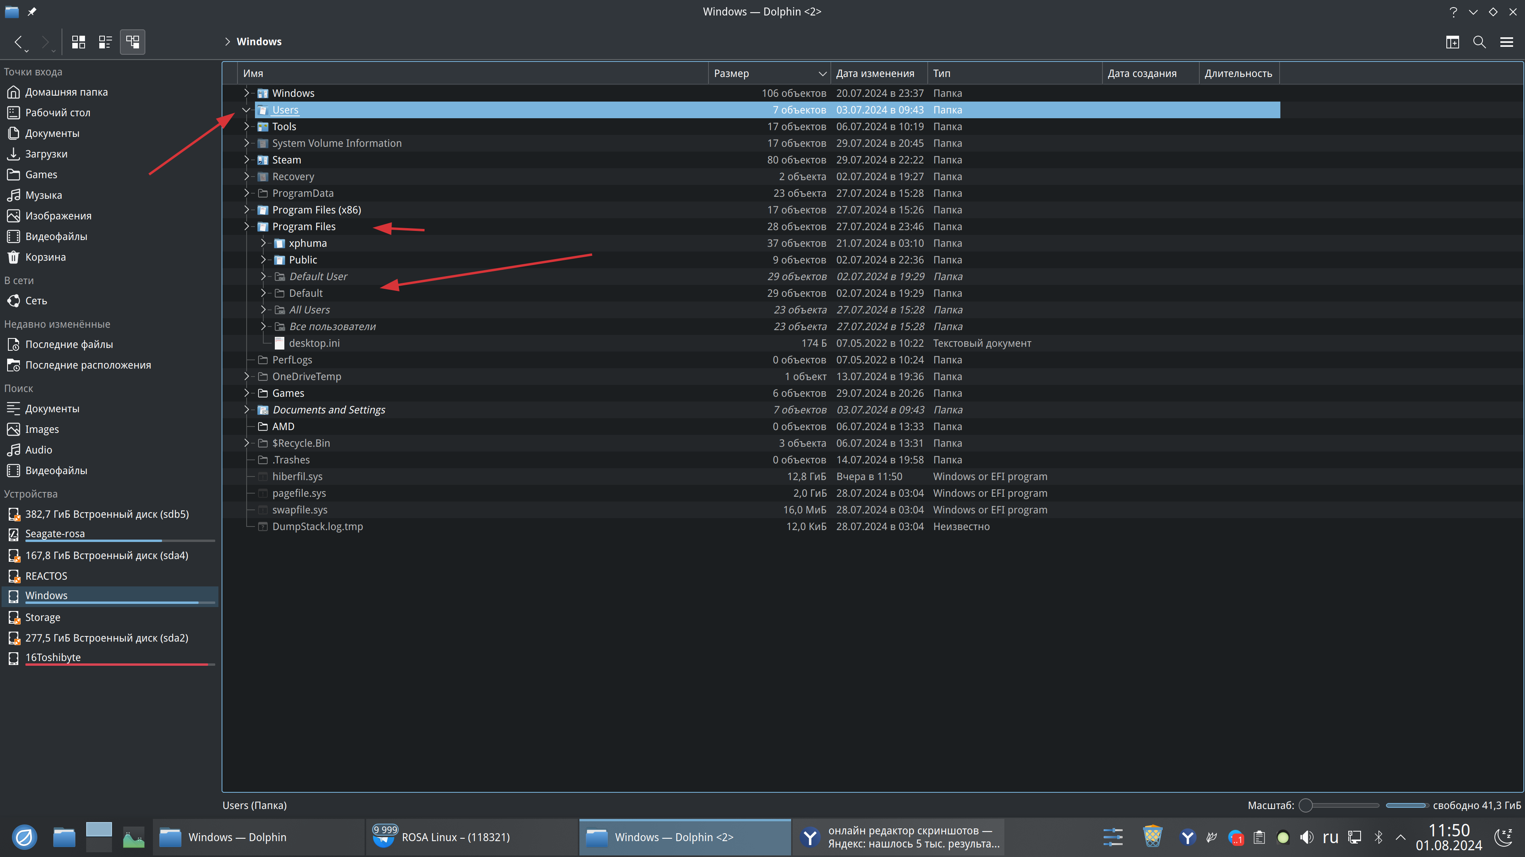The width and height of the screenshot is (1525, 857).
Task: Adjust the Масштаб zoom slider
Action: 1306,805
